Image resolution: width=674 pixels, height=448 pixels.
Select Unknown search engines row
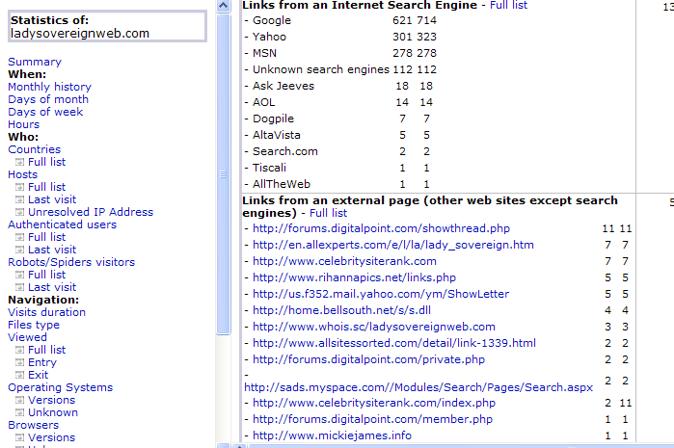[340, 69]
